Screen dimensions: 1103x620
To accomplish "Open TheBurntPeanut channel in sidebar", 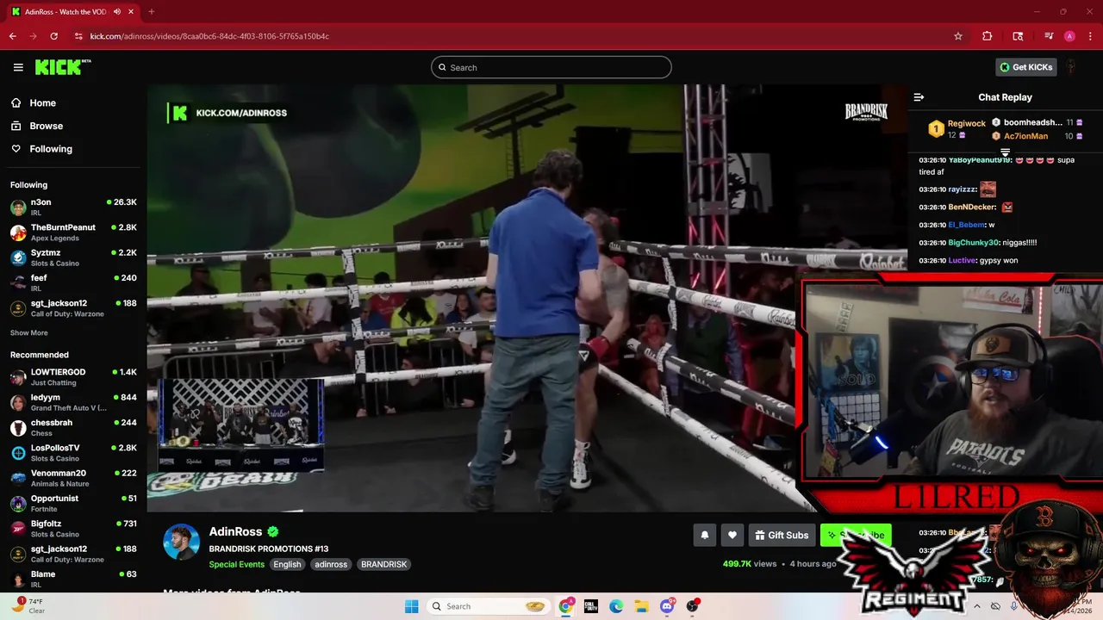I will pos(73,232).
